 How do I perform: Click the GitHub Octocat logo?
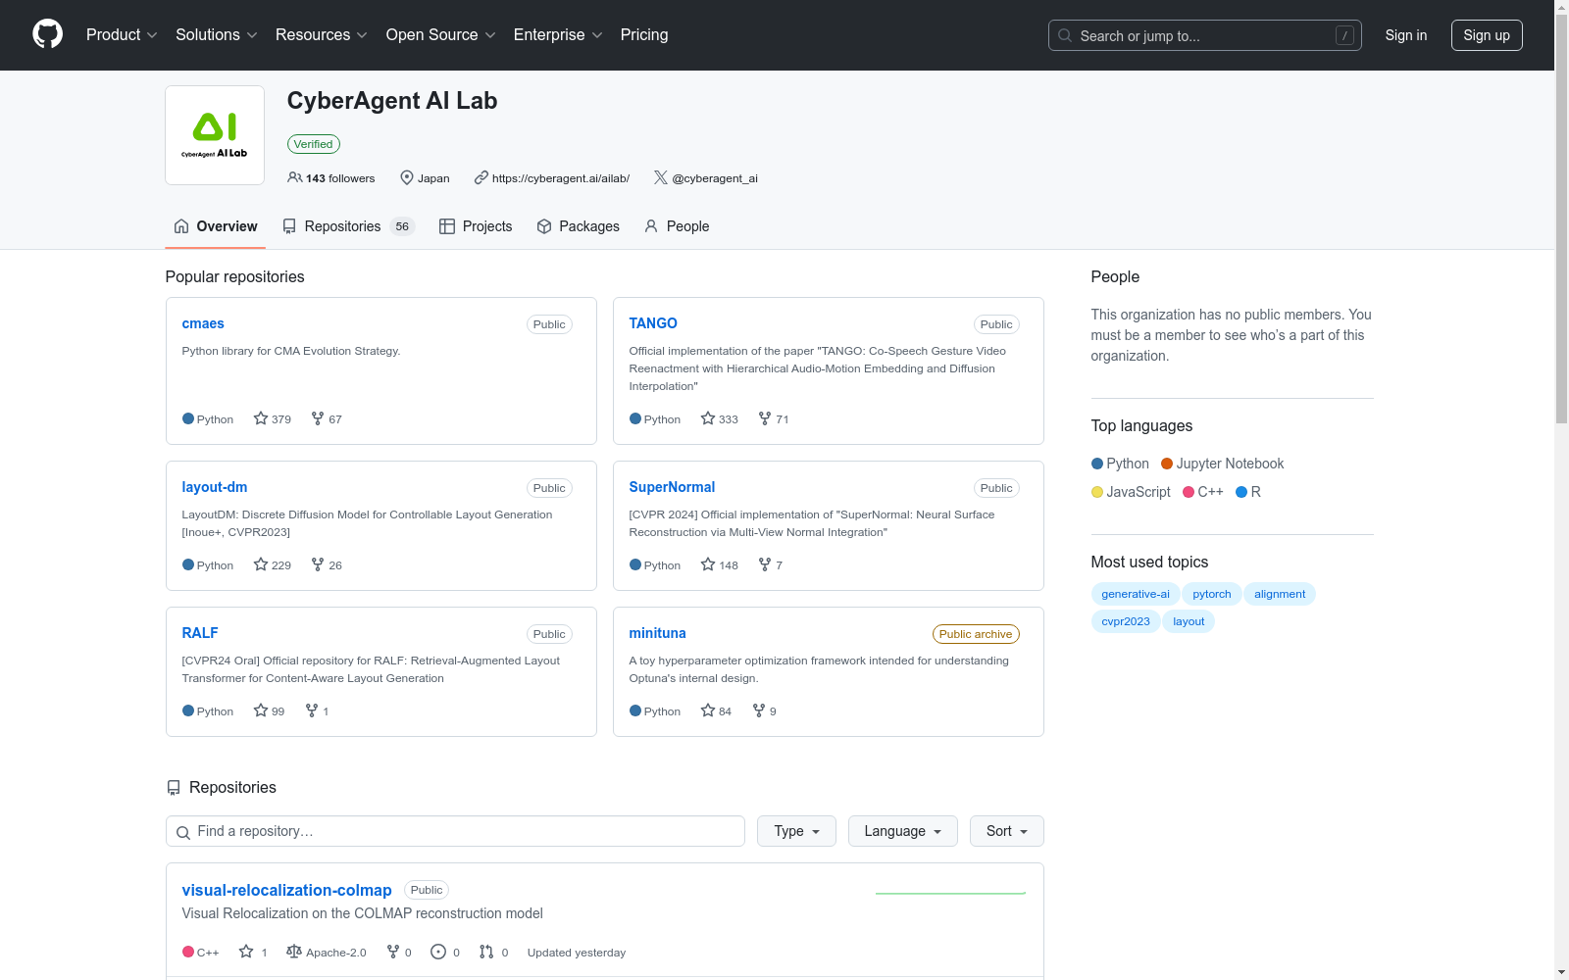(x=47, y=34)
